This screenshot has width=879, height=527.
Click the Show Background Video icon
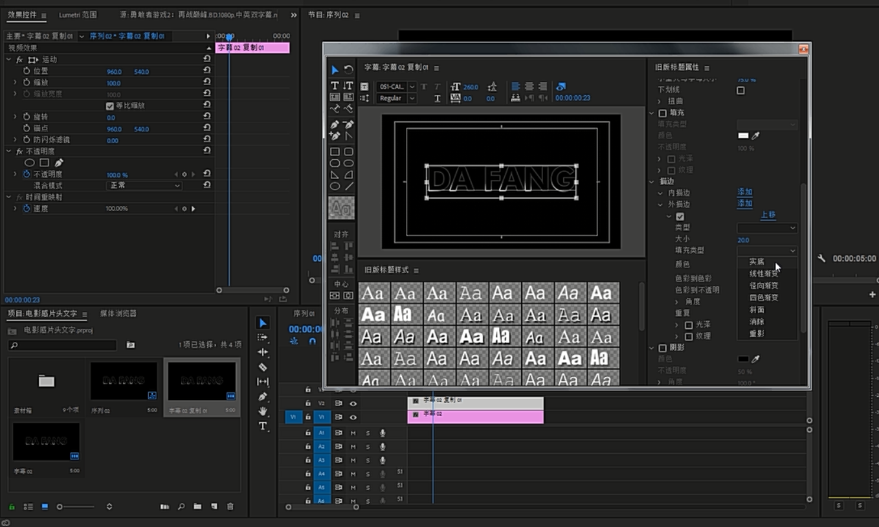tap(561, 86)
